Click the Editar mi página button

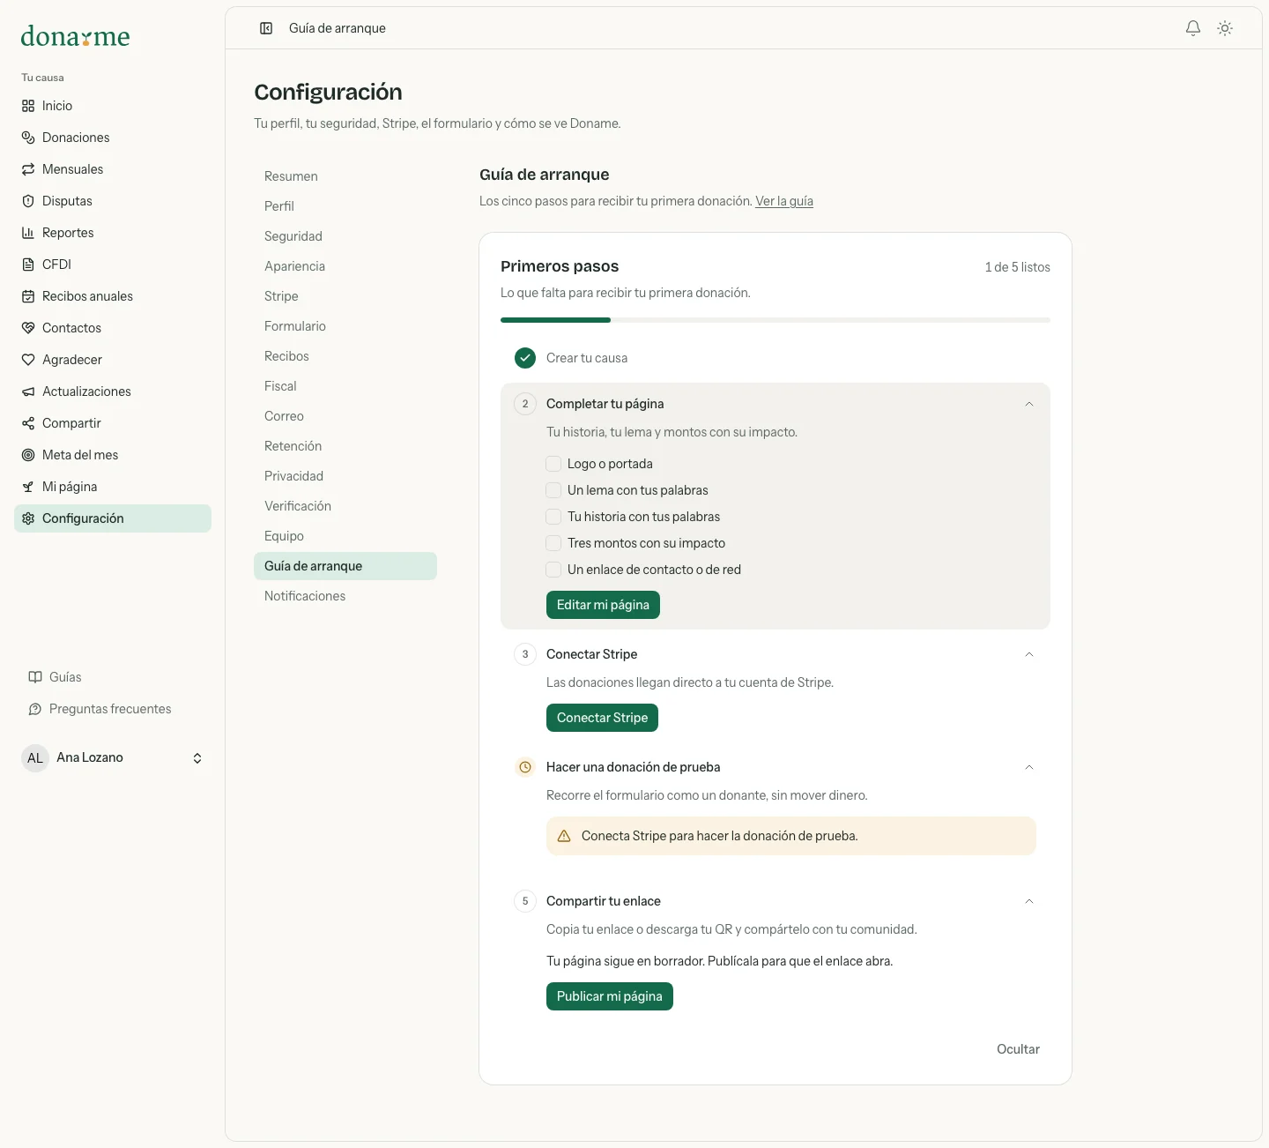click(603, 605)
